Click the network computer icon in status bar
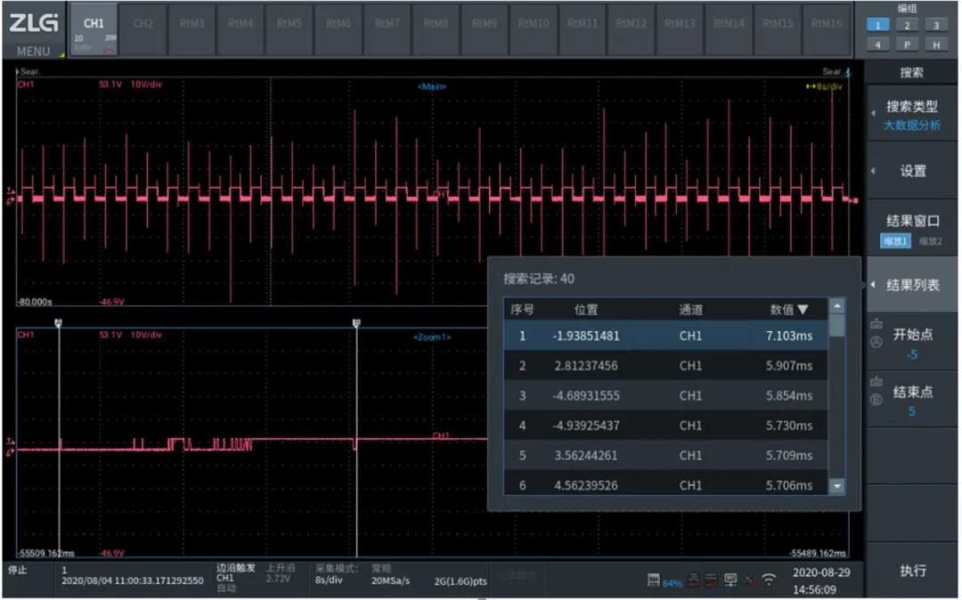Viewport: 962px width, 600px height. pyautogui.click(x=730, y=580)
